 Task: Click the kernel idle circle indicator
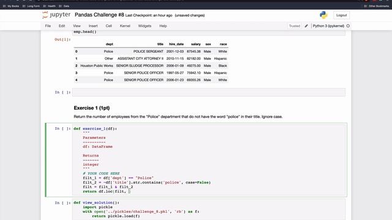pos(348,26)
